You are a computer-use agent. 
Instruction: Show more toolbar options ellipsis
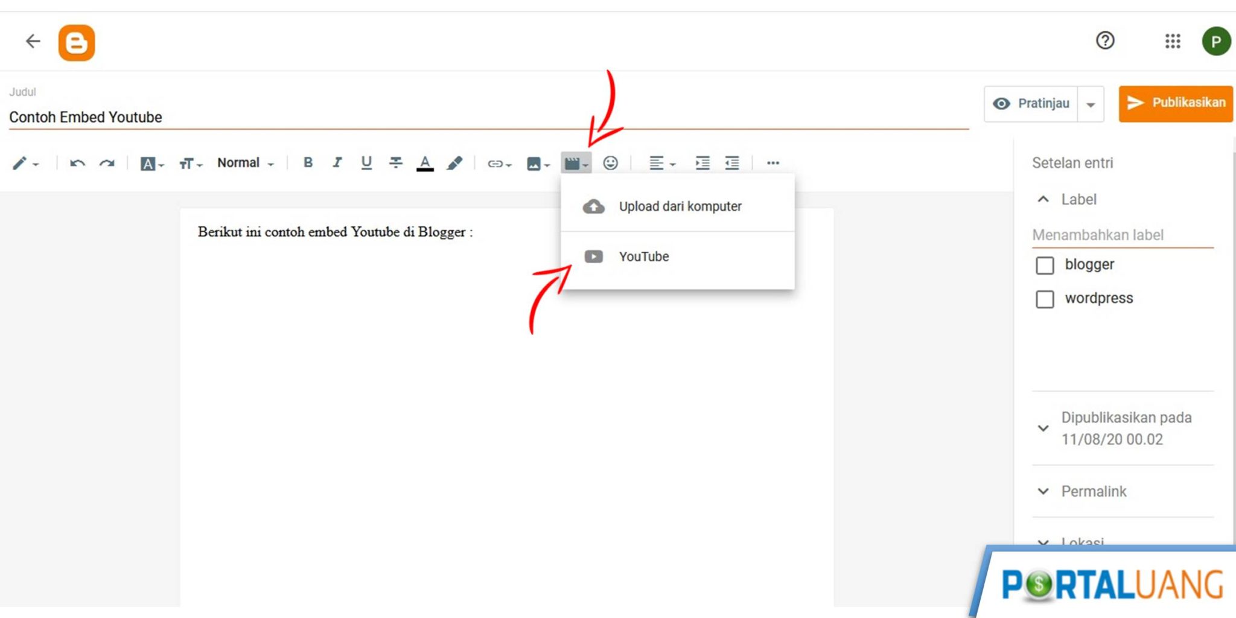[x=772, y=163]
